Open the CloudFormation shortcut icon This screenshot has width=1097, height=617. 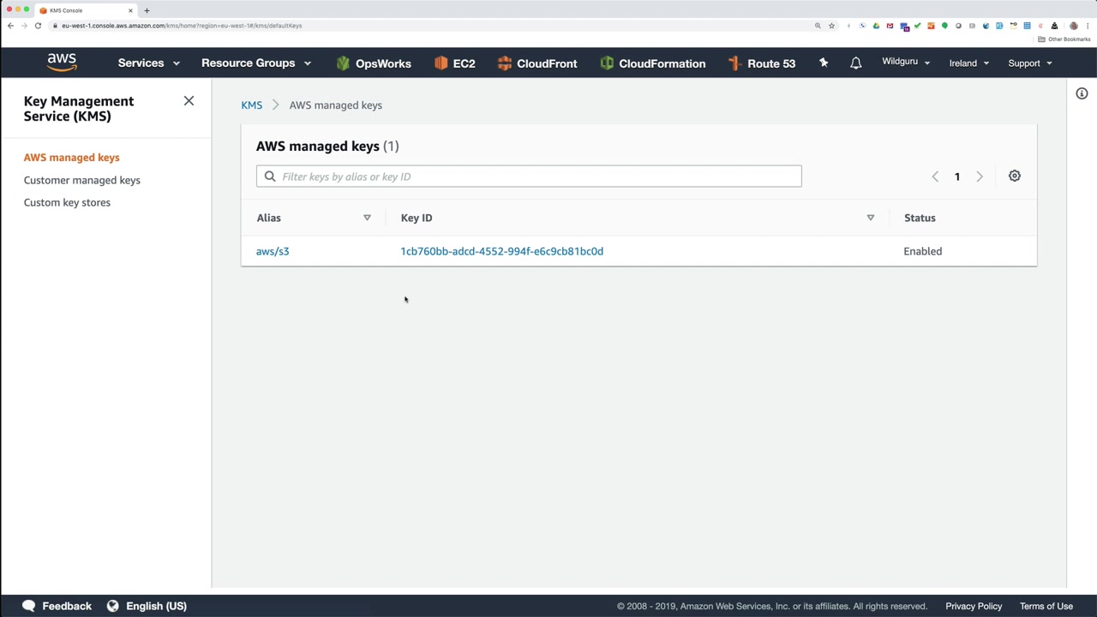(x=607, y=63)
